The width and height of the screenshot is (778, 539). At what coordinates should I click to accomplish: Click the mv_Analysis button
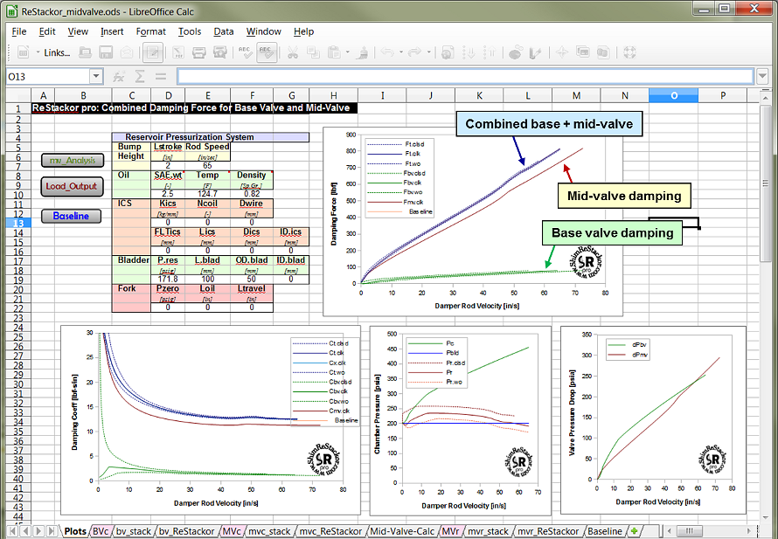click(x=73, y=160)
